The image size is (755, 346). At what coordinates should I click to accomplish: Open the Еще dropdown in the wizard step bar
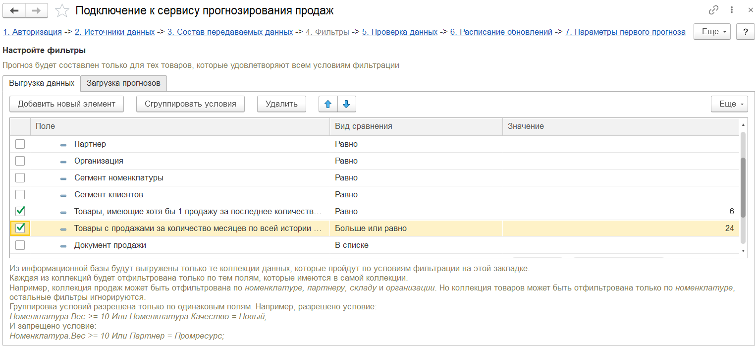(712, 32)
